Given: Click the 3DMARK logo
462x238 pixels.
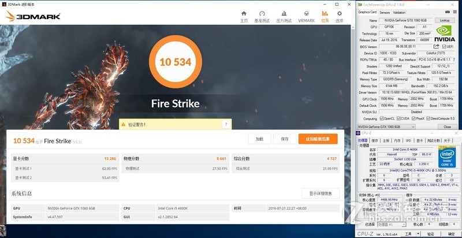Looking at the screenshot, I should tap(33, 16).
